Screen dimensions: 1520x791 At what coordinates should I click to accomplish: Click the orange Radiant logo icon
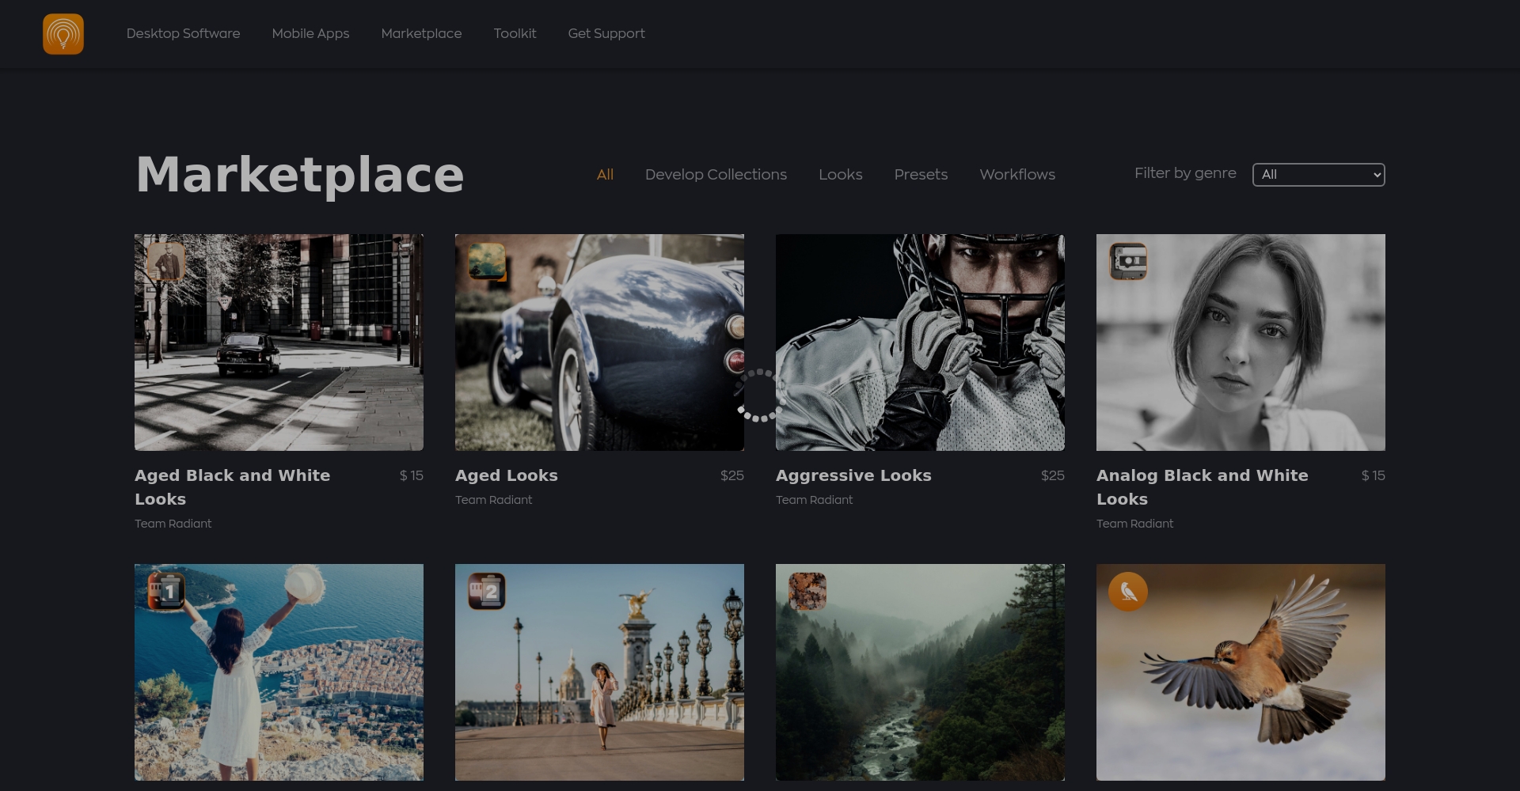(63, 34)
